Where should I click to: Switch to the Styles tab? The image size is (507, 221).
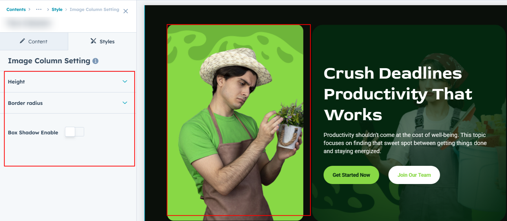tap(103, 41)
